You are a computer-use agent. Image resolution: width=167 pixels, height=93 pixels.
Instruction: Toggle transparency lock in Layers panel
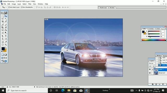(153, 66)
